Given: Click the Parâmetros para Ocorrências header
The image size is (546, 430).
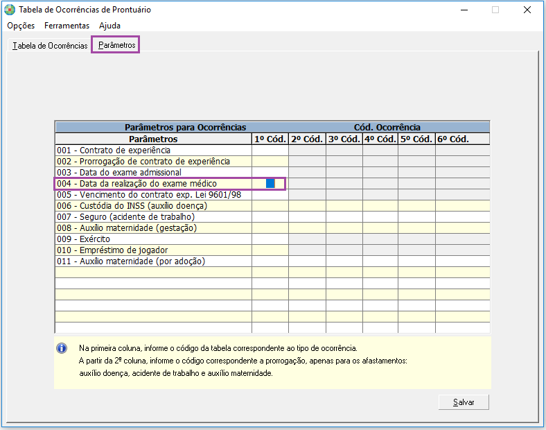Looking at the screenshot, I should click(185, 127).
